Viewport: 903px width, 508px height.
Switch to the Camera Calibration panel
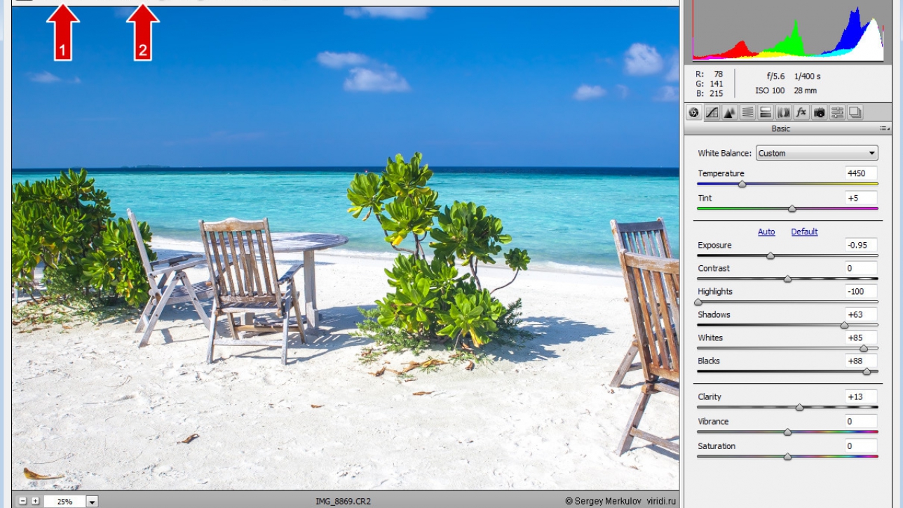[x=819, y=112]
